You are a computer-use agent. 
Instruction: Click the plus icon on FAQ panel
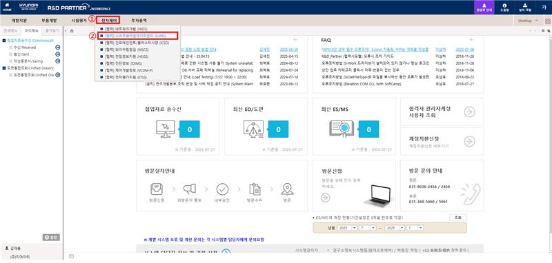(x=471, y=40)
